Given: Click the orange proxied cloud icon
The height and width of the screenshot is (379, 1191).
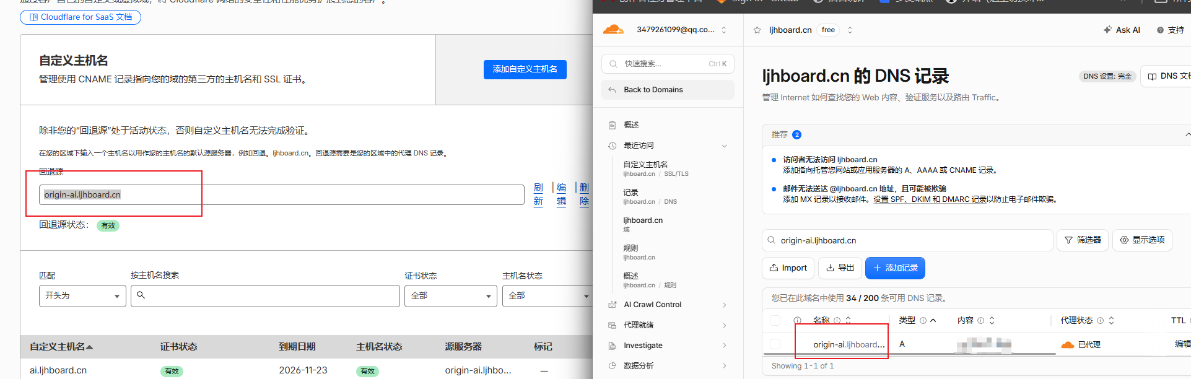Looking at the screenshot, I should (1067, 345).
